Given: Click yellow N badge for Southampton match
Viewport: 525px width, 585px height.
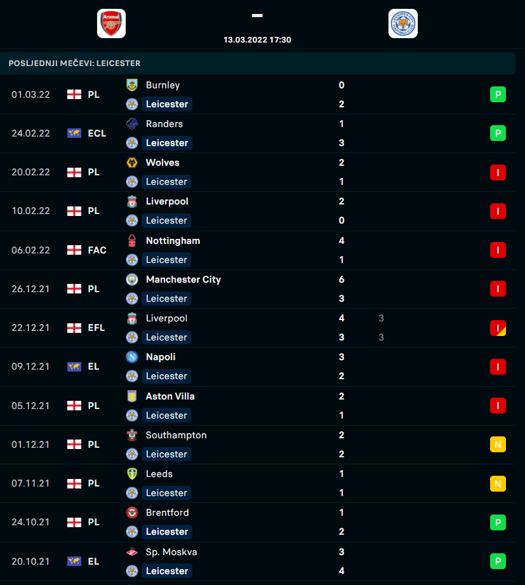Looking at the screenshot, I should (498, 445).
